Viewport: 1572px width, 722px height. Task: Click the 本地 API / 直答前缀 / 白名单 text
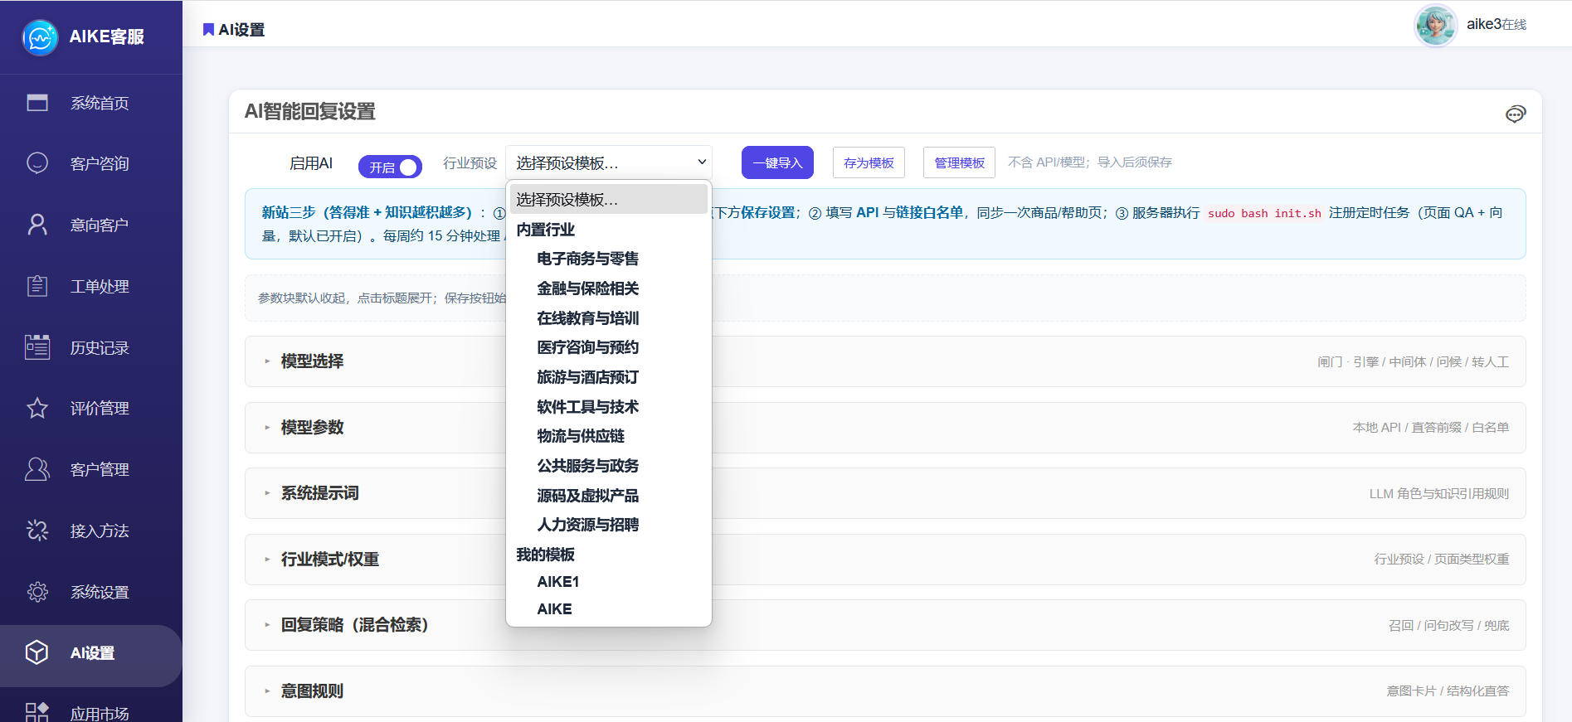[x=1431, y=428]
